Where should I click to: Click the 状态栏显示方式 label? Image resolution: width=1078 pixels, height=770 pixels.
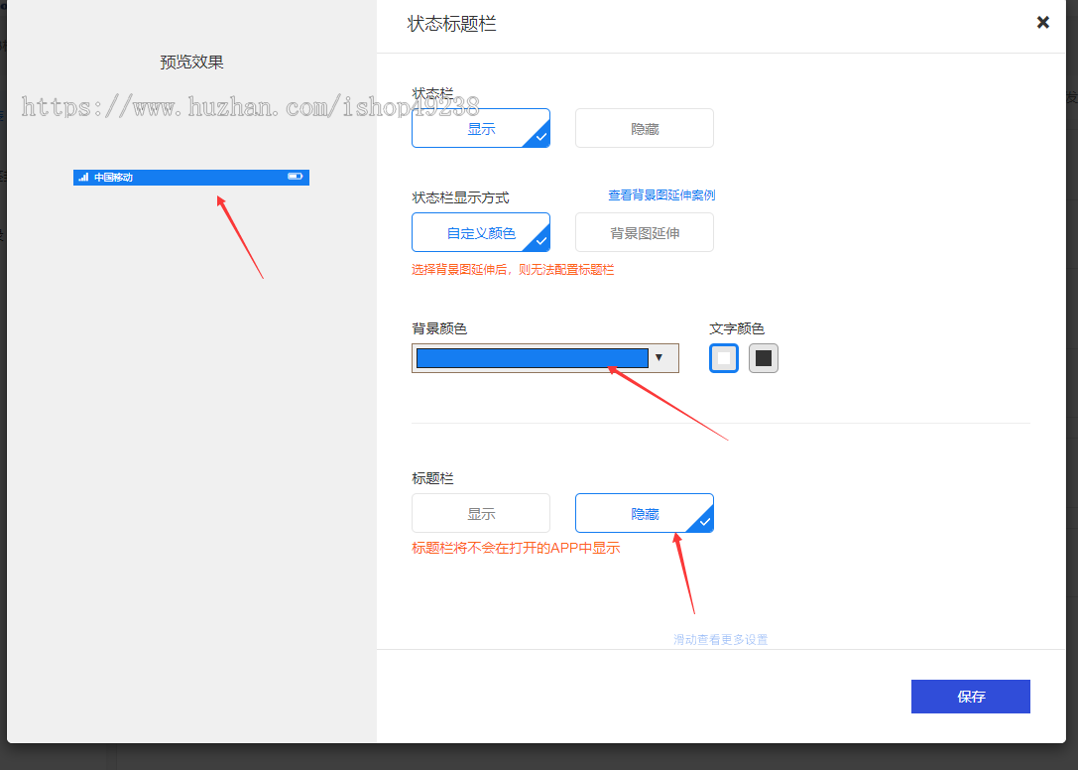[460, 197]
